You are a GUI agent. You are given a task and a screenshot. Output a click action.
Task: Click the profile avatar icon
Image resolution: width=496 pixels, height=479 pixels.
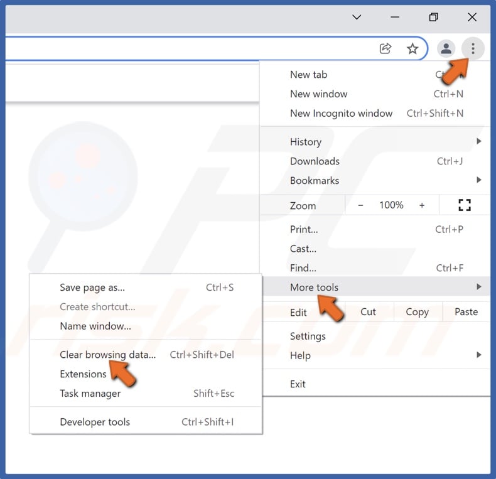(x=446, y=49)
